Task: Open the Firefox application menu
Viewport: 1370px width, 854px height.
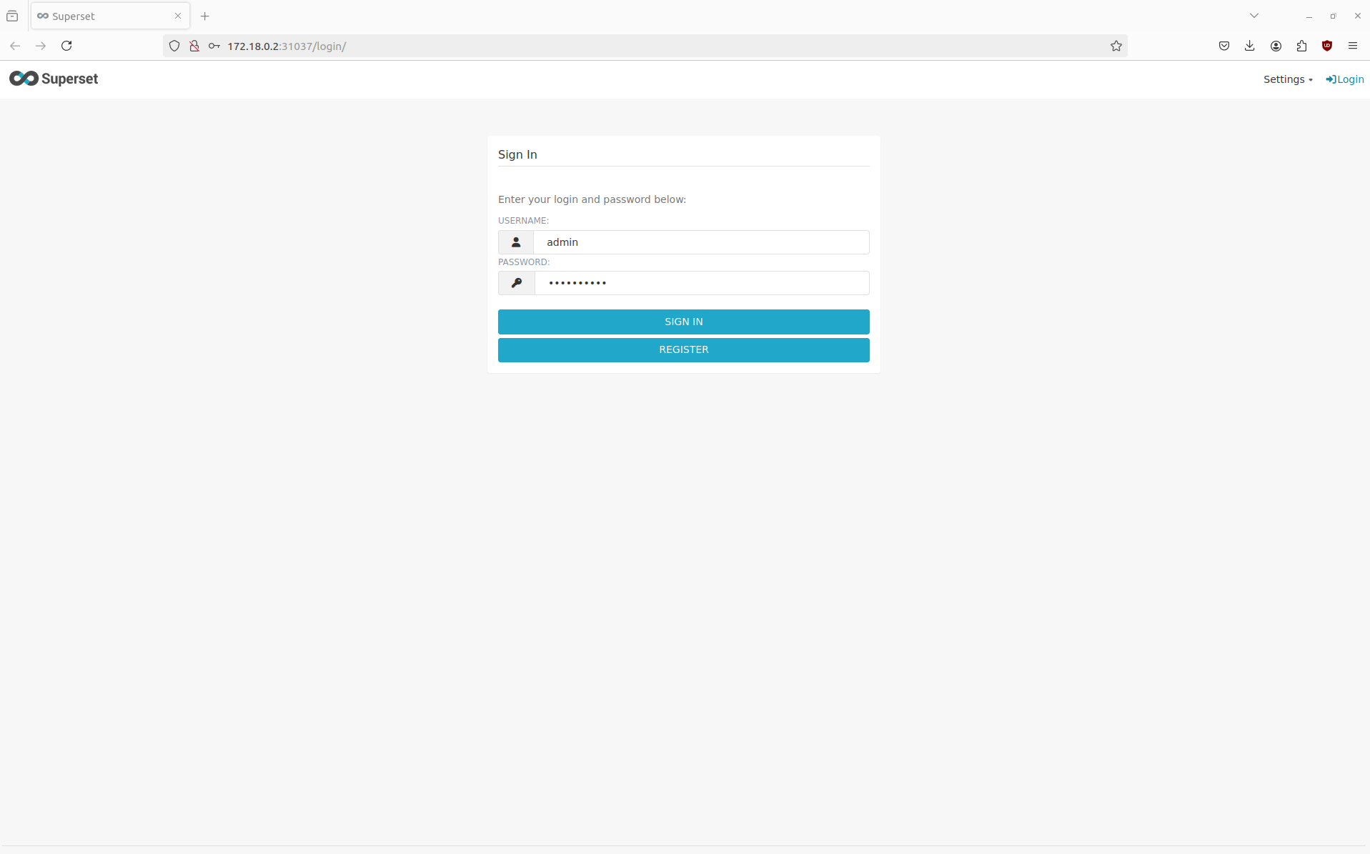Action: tap(1352, 46)
